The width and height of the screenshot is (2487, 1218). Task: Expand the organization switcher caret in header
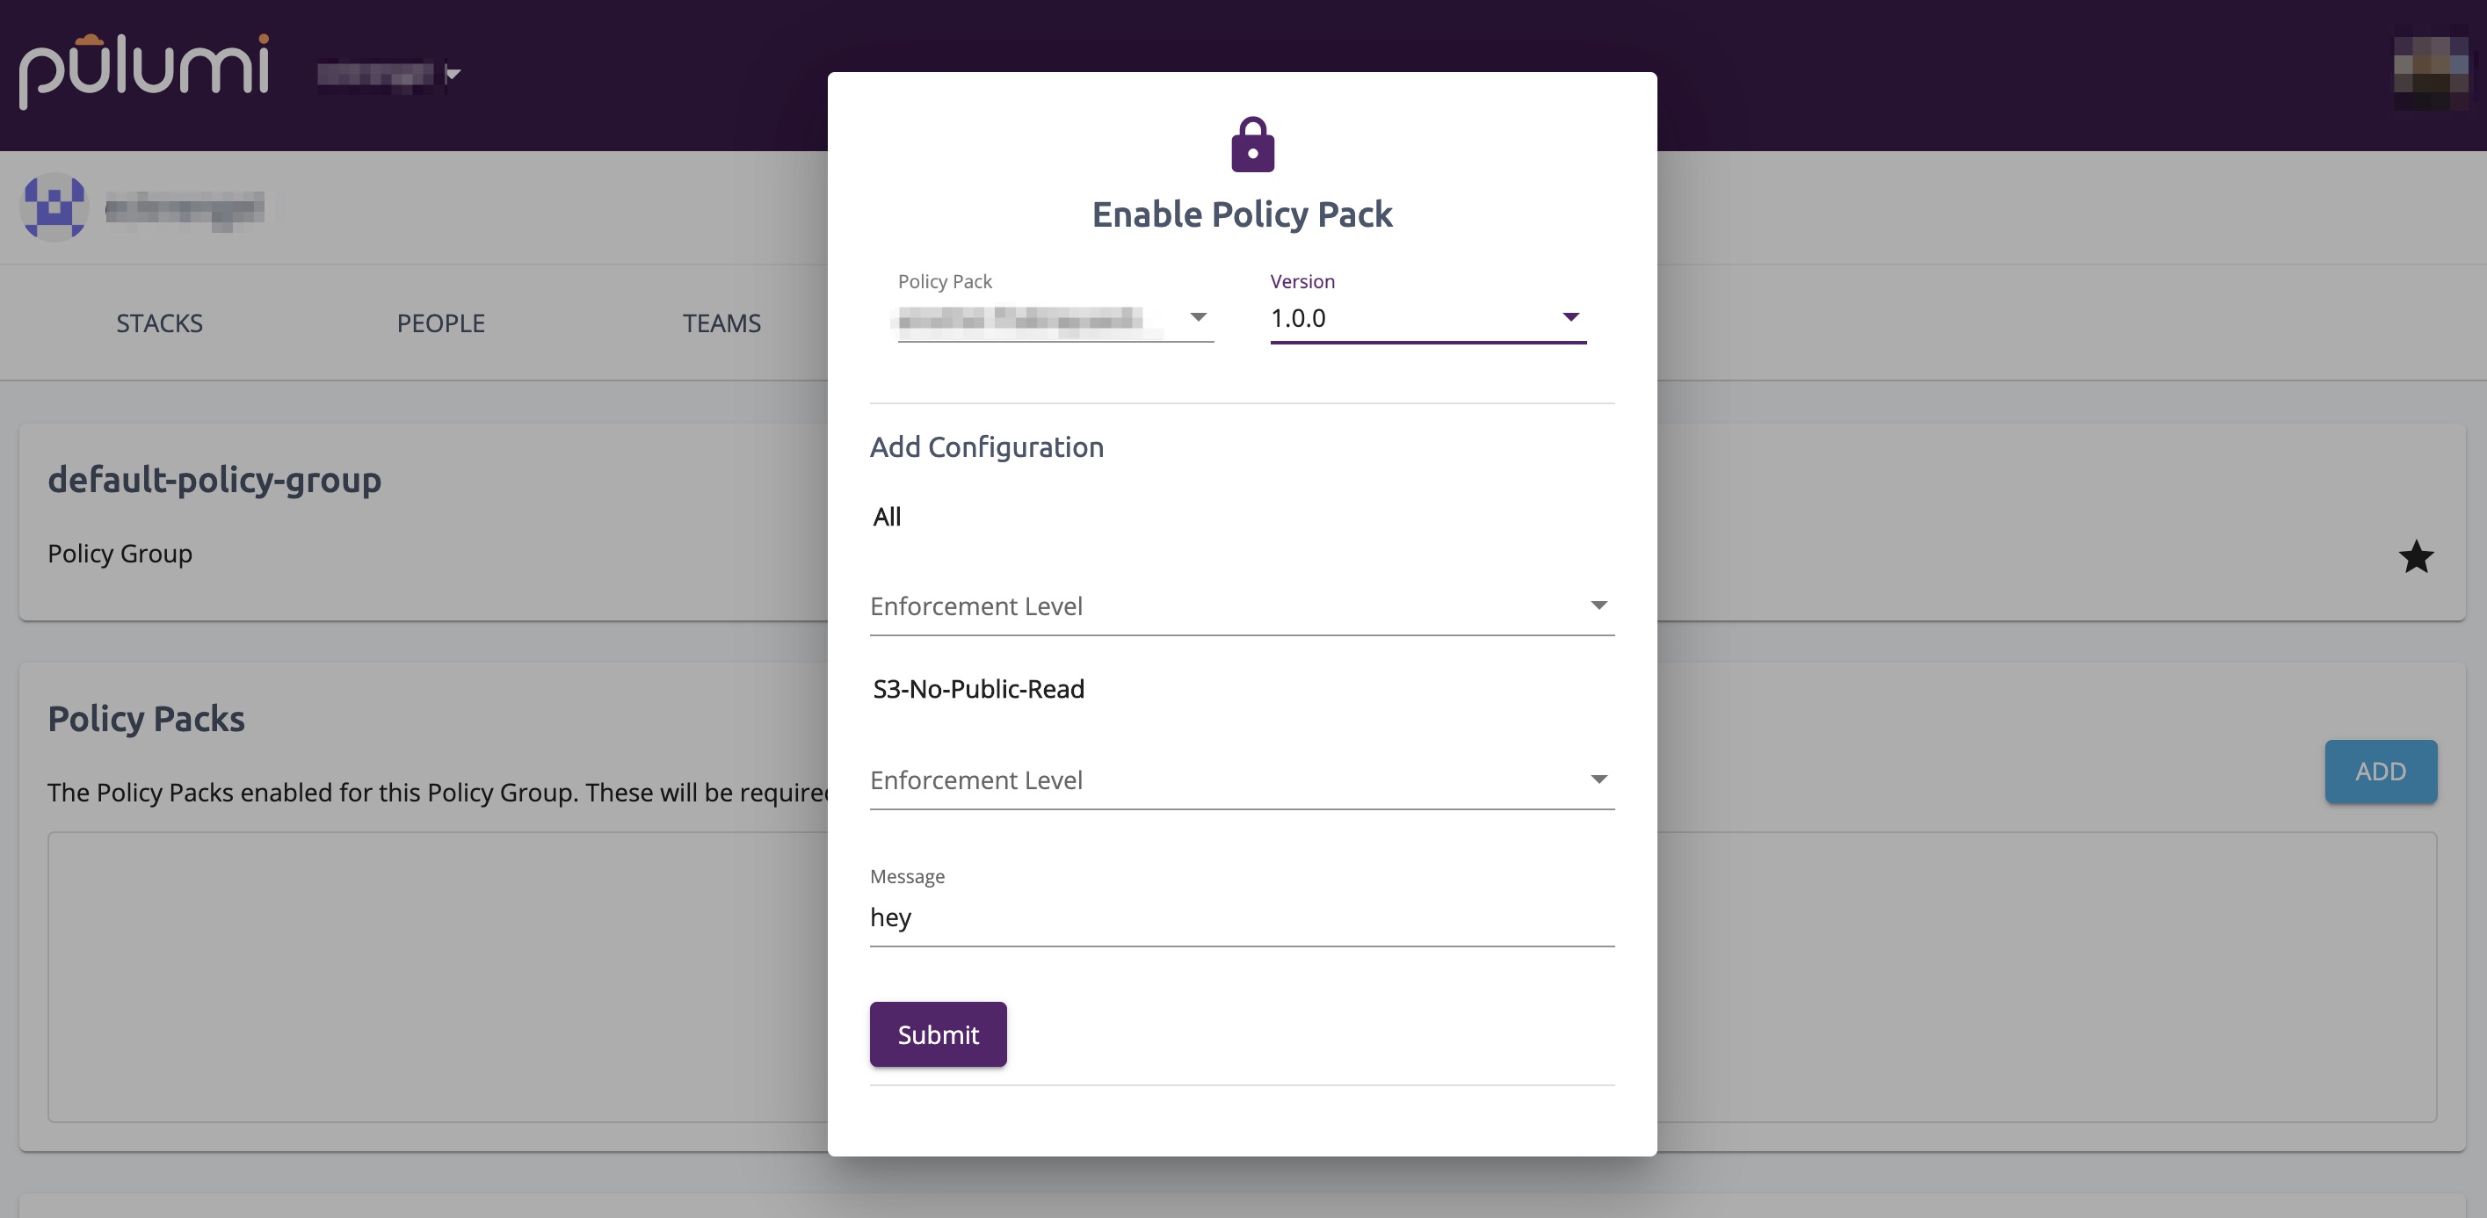453,75
